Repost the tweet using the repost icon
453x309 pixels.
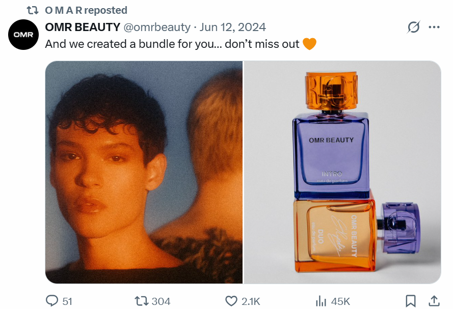[142, 301]
